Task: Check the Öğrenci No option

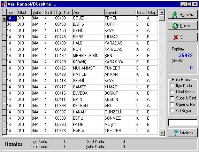Action: (172, 104)
